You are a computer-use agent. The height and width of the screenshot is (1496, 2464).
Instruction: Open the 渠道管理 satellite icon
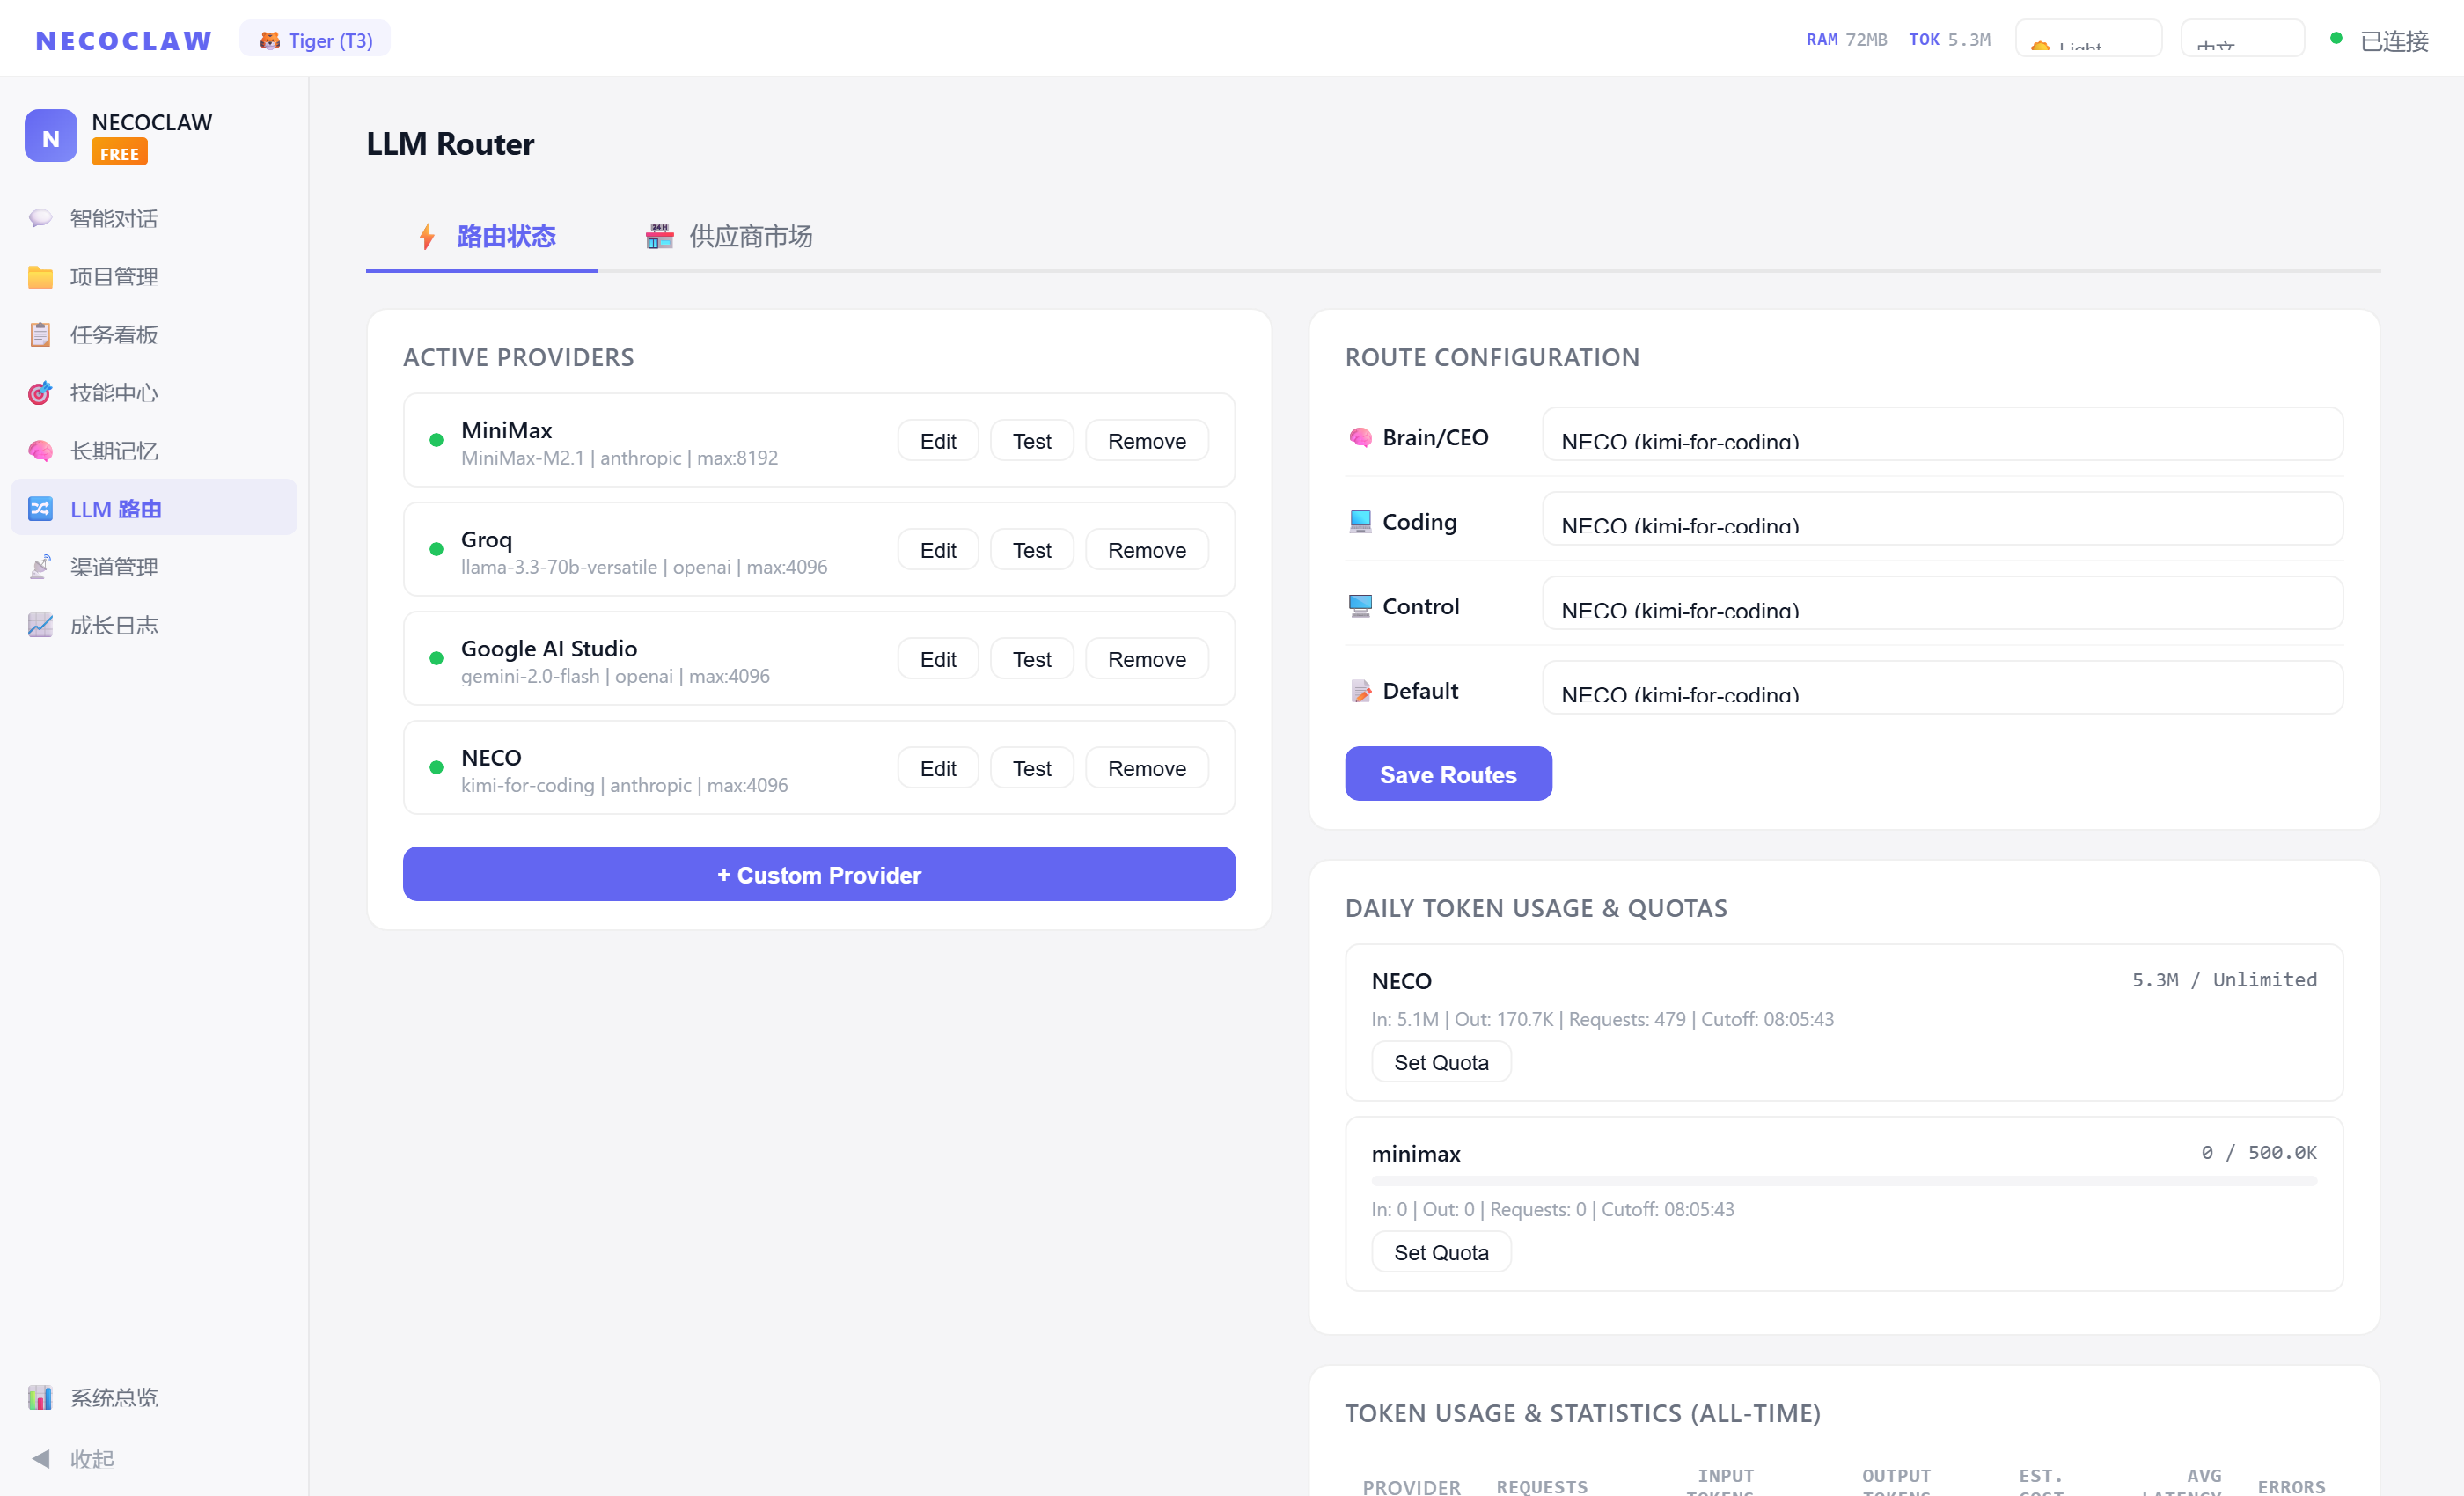click(x=40, y=567)
